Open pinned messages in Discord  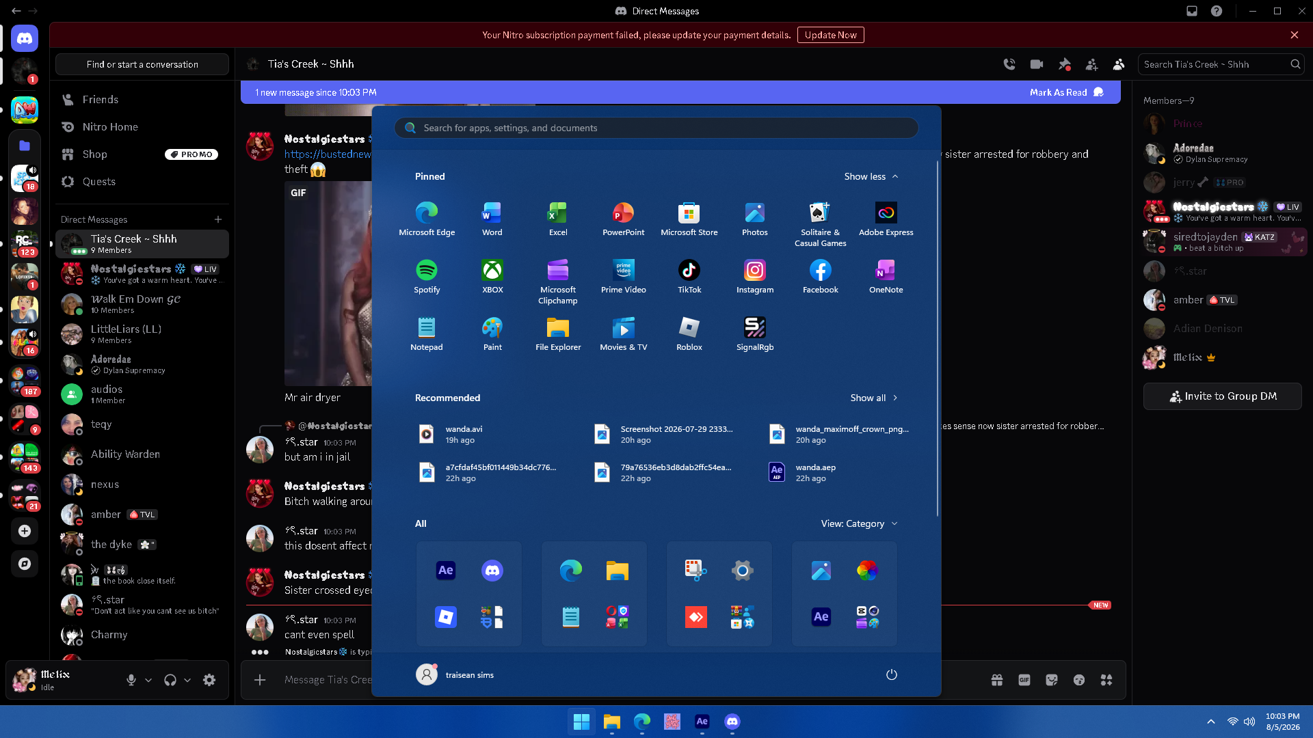1064,64
